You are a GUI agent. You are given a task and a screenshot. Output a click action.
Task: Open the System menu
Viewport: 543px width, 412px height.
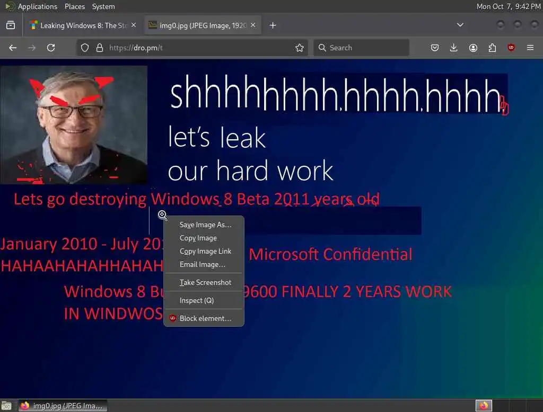103,6
